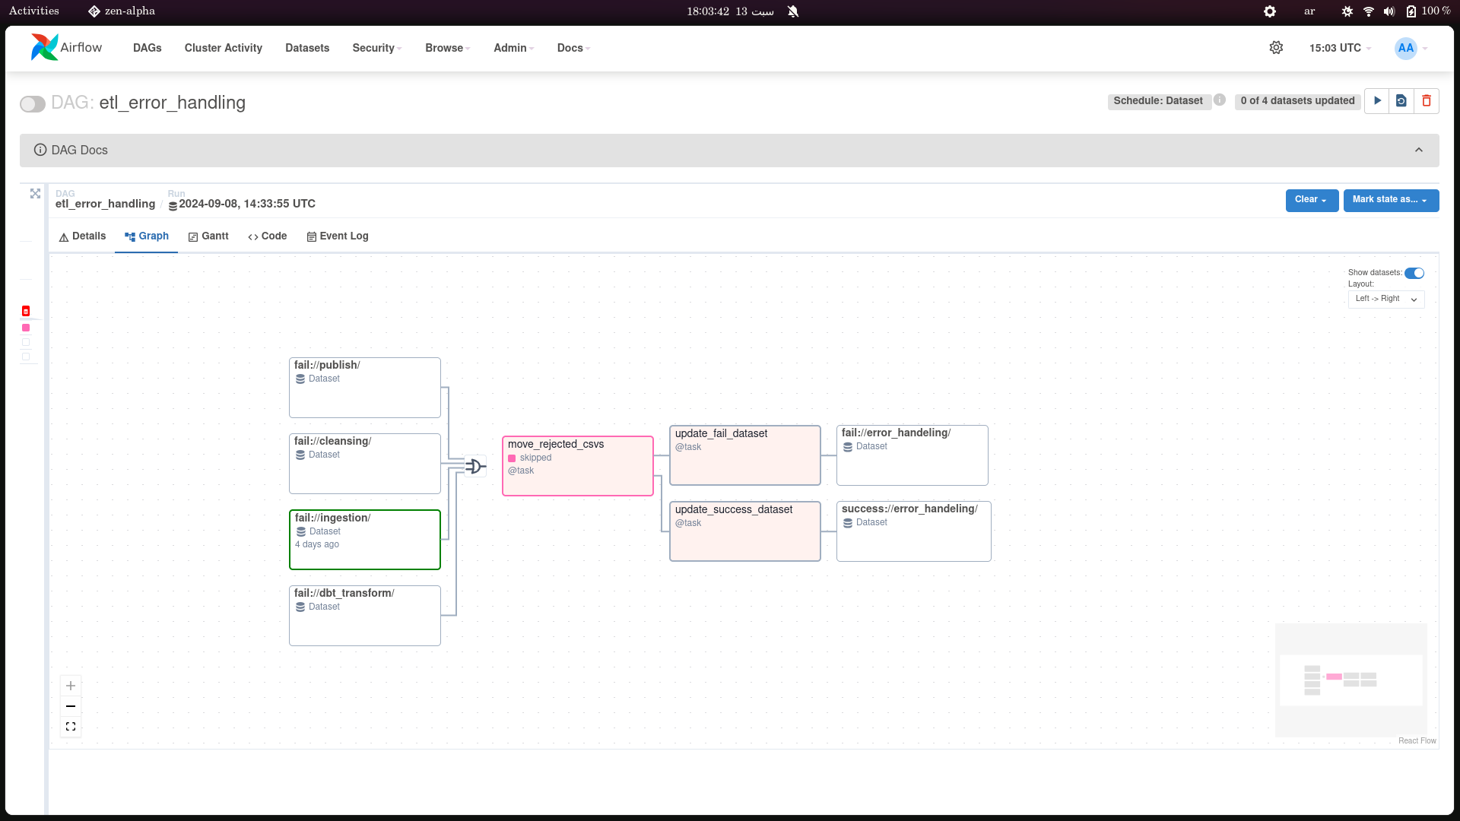Image resolution: width=1460 pixels, height=821 pixels.
Task: Switch to the Gantt tab
Action: tap(208, 236)
